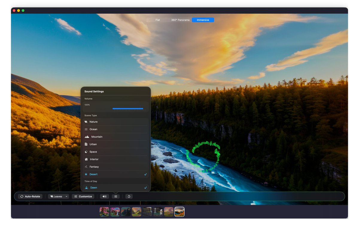Choose the Nature scene type
359x233 pixels.
pyautogui.click(x=116, y=122)
